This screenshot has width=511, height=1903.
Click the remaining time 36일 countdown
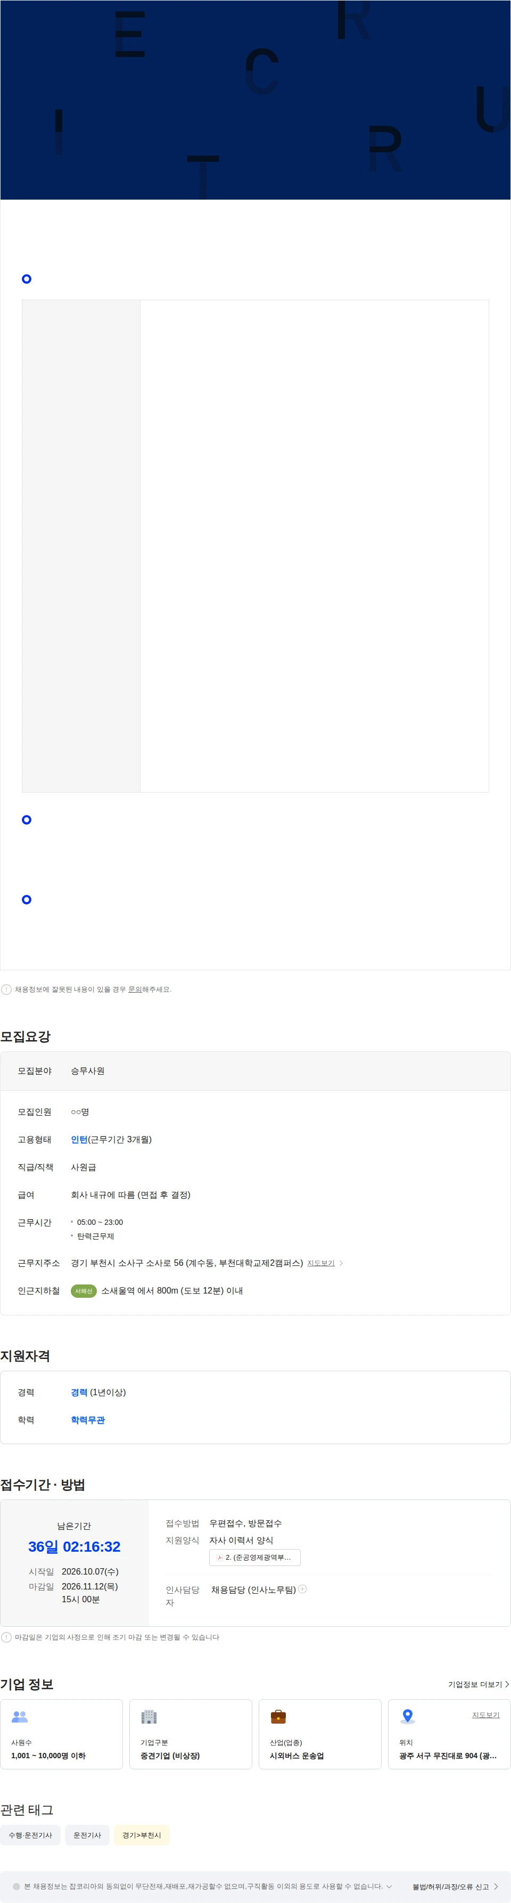tap(74, 1546)
